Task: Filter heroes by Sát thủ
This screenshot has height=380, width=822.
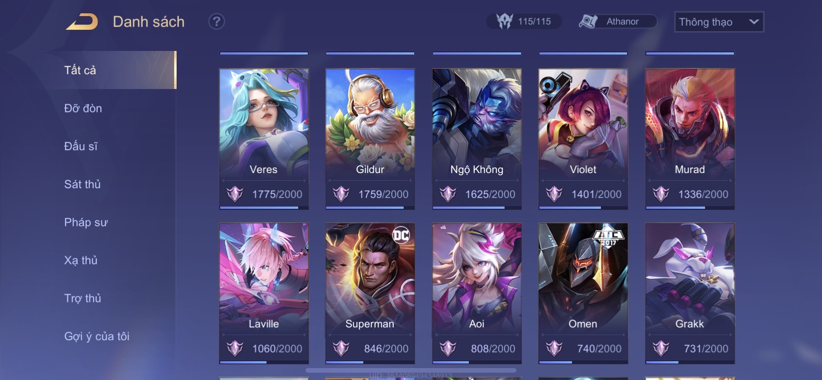Action: click(82, 184)
